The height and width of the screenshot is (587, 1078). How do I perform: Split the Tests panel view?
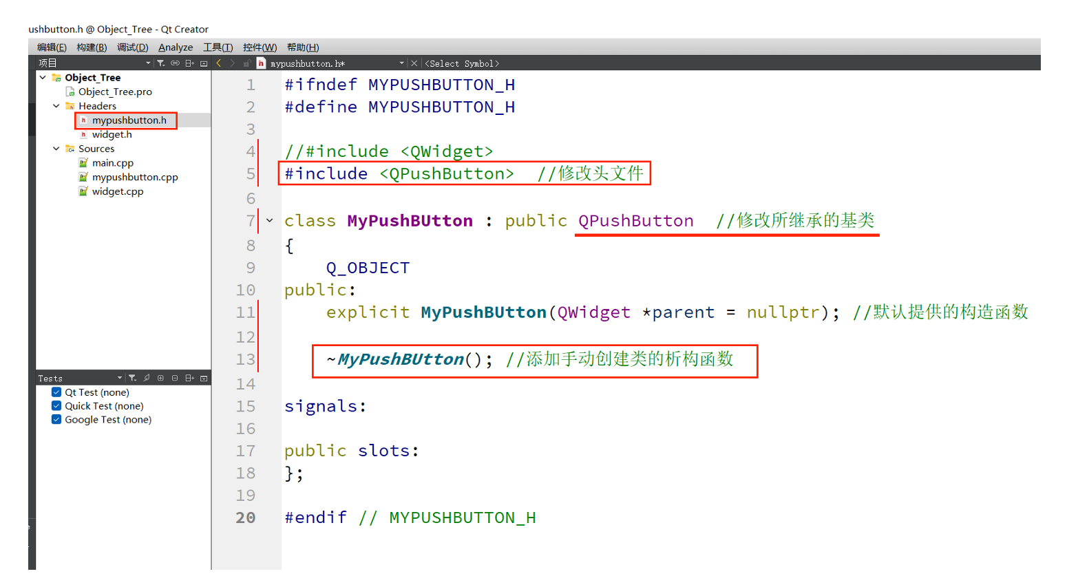click(x=189, y=377)
